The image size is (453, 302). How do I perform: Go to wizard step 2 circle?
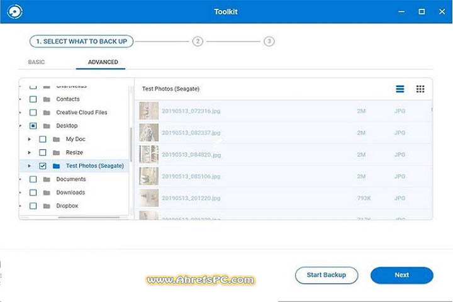tap(198, 42)
